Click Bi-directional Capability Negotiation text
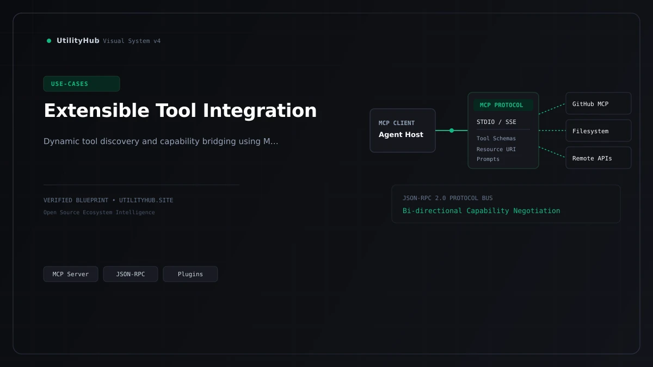Viewport: 653px width, 367px height. [481, 211]
